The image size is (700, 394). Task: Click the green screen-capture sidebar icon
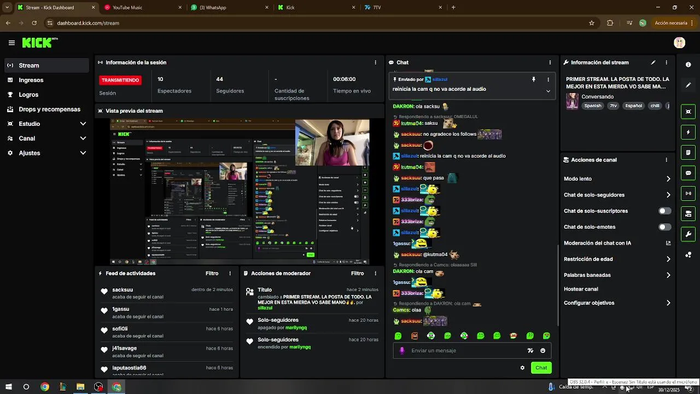[x=688, y=112]
